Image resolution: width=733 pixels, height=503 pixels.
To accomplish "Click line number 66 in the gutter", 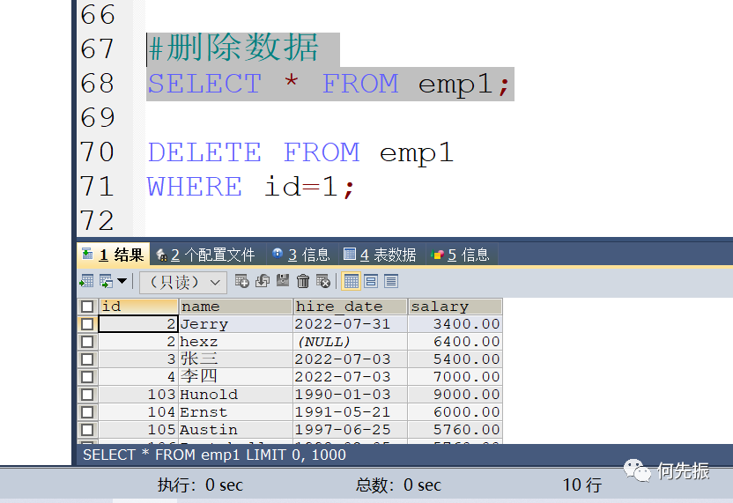I will [97, 15].
